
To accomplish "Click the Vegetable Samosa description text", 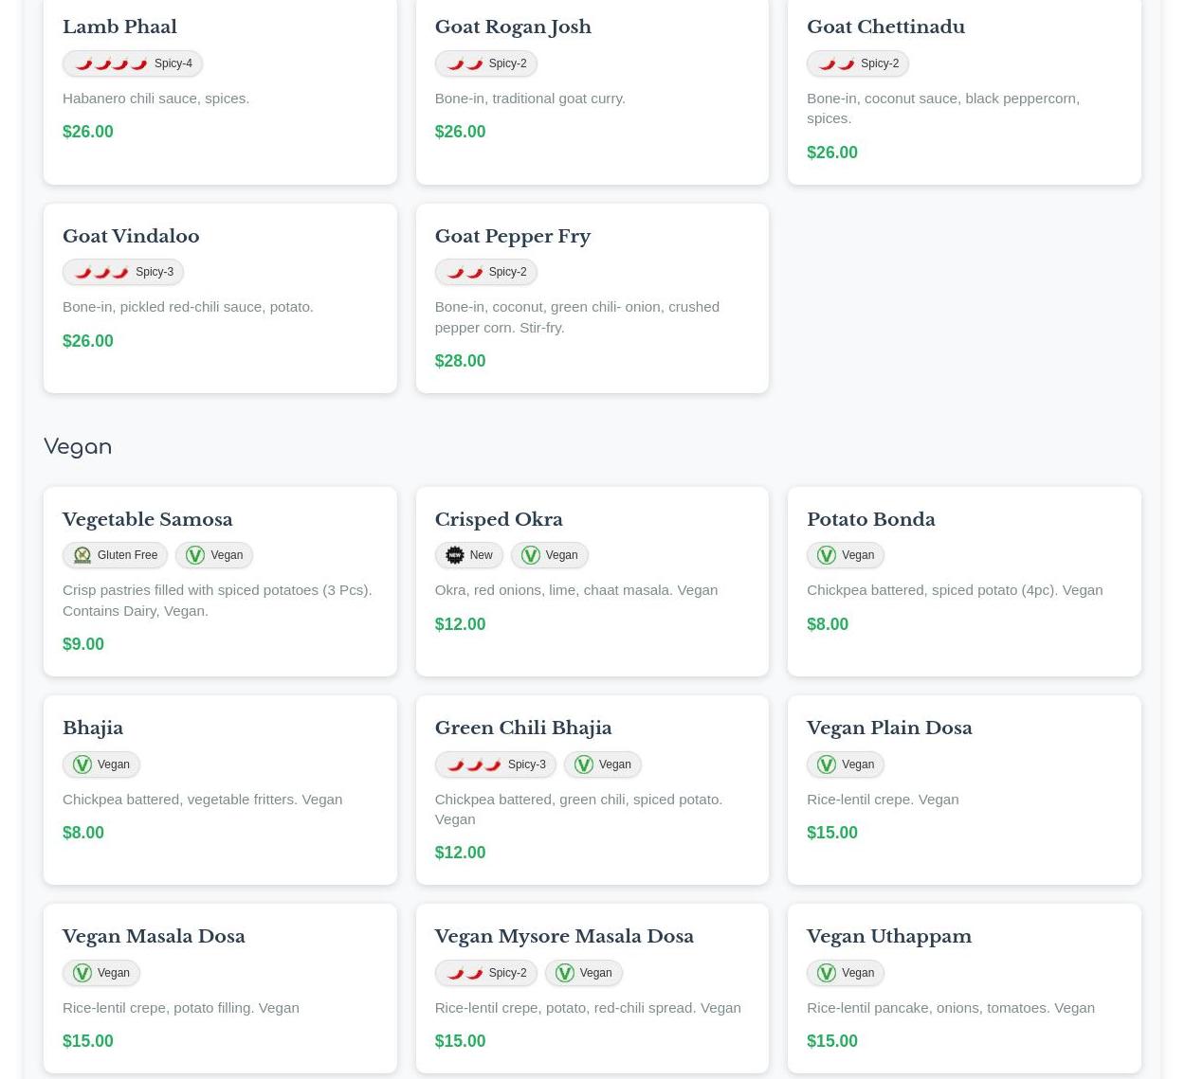I will (217, 600).
